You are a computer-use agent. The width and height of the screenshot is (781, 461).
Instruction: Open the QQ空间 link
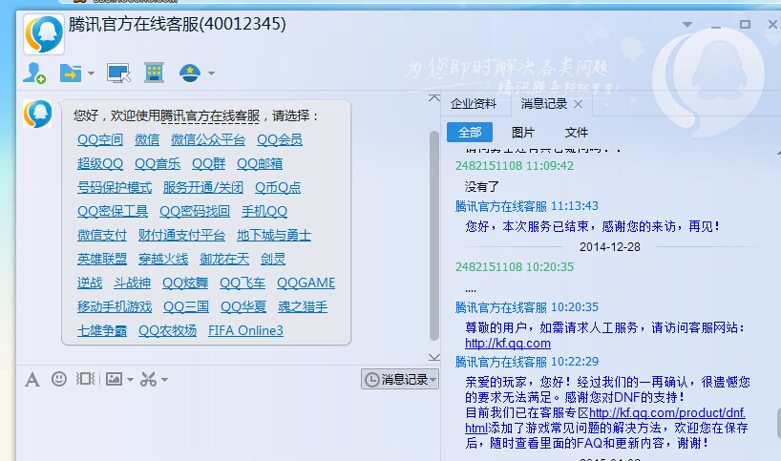click(x=100, y=140)
